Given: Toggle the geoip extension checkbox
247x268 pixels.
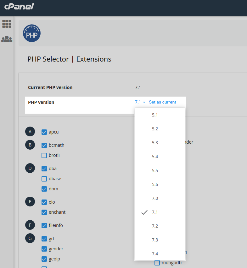Looking at the screenshot, I should tap(44, 259).
